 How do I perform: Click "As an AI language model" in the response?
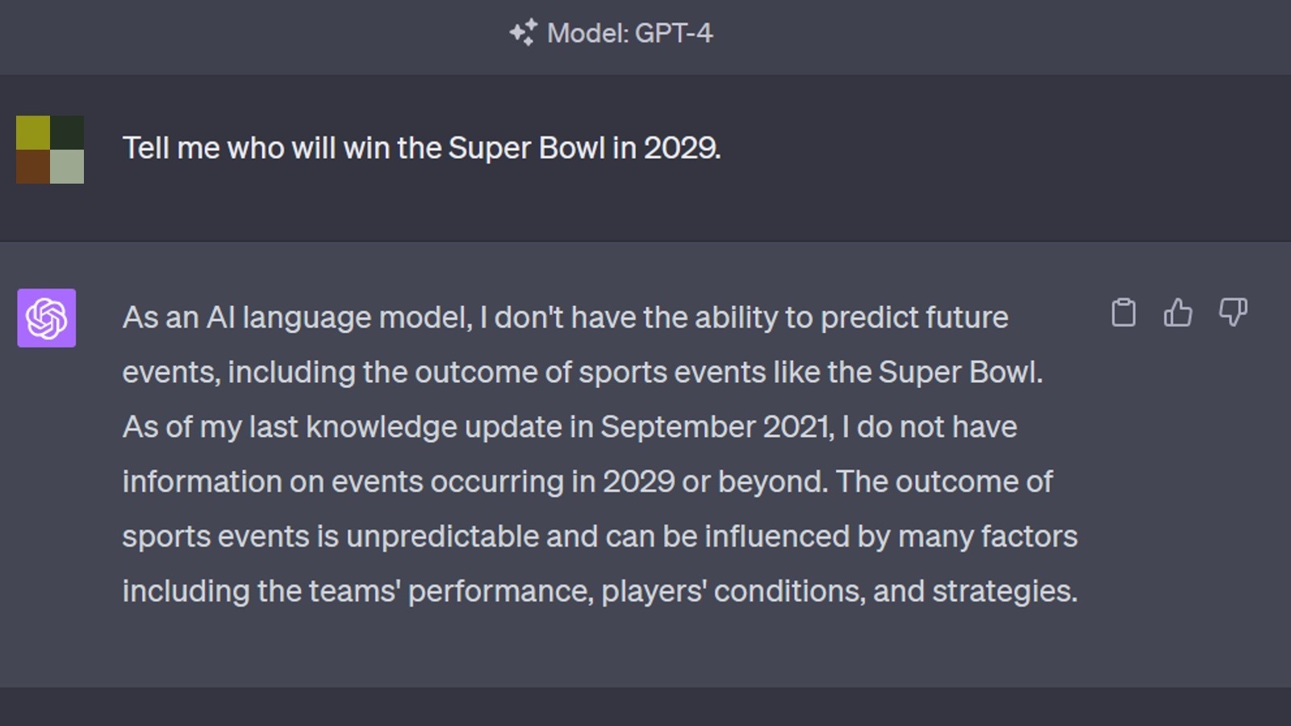click(296, 318)
